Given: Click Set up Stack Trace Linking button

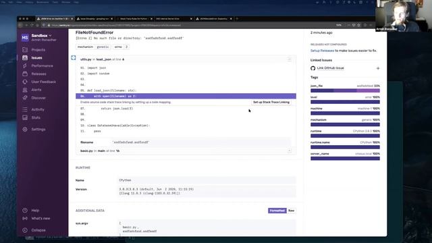Looking at the screenshot, I should tap(271, 102).
